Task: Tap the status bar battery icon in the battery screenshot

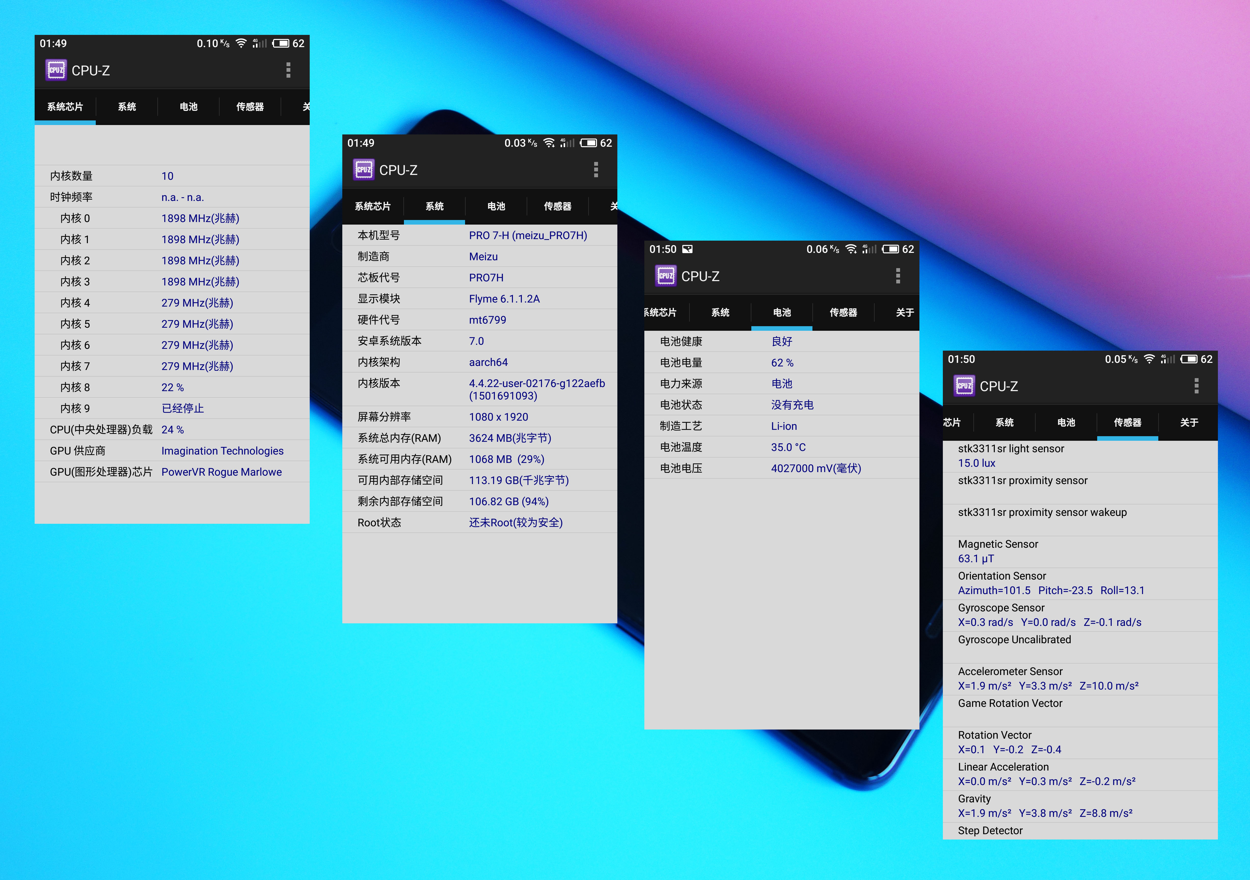Action: click(891, 249)
